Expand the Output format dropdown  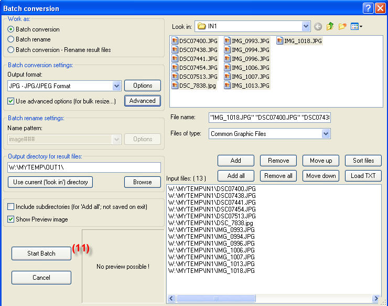[x=117, y=86]
